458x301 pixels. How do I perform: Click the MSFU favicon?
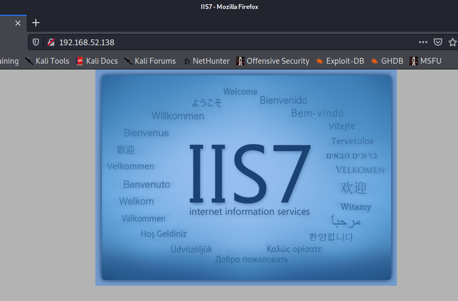(413, 61)
